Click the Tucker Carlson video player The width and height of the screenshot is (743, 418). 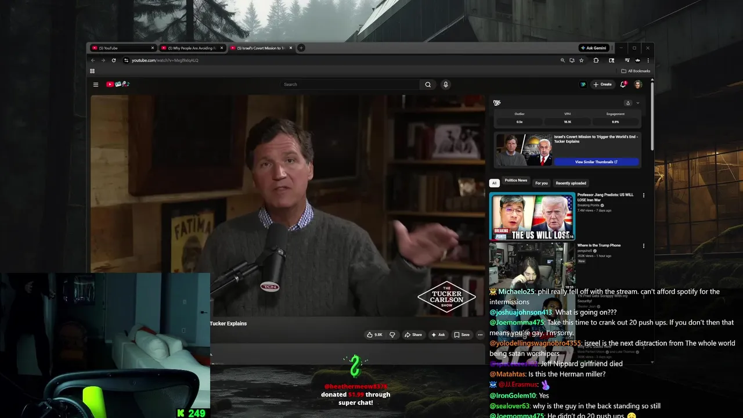click(287, 206)
